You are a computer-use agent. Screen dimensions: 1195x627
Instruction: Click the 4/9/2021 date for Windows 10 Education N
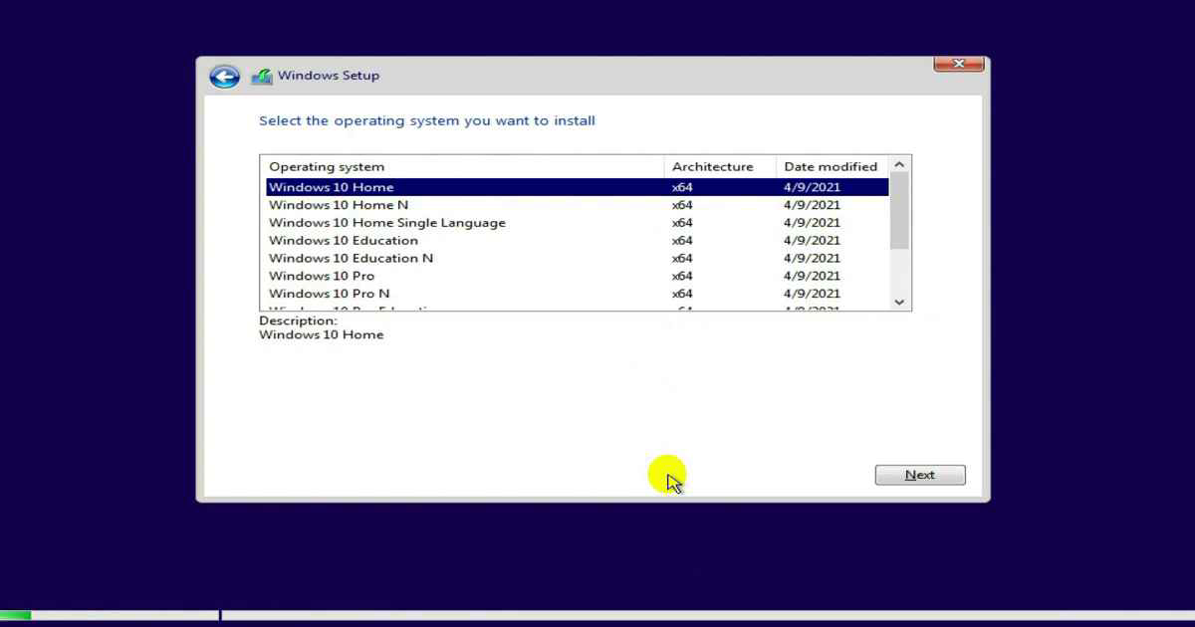[812, 259]
